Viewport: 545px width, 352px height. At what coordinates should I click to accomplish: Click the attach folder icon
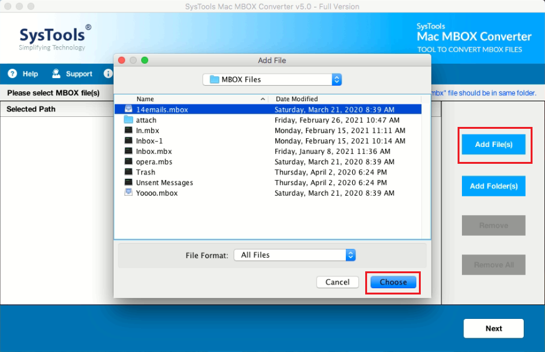pos(128,120)
